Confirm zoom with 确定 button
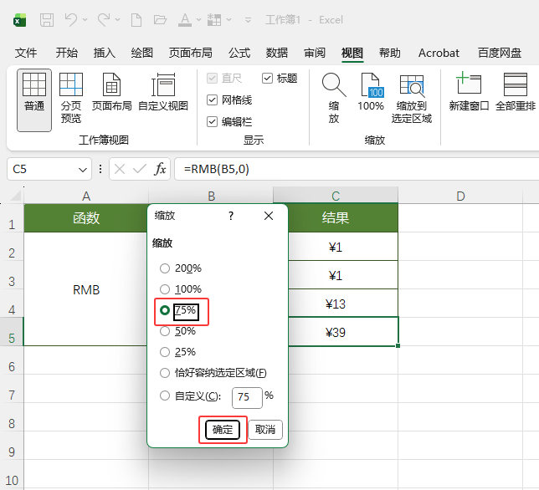The height and width of the screenshot is (490, 539). [x=223, y=430]
